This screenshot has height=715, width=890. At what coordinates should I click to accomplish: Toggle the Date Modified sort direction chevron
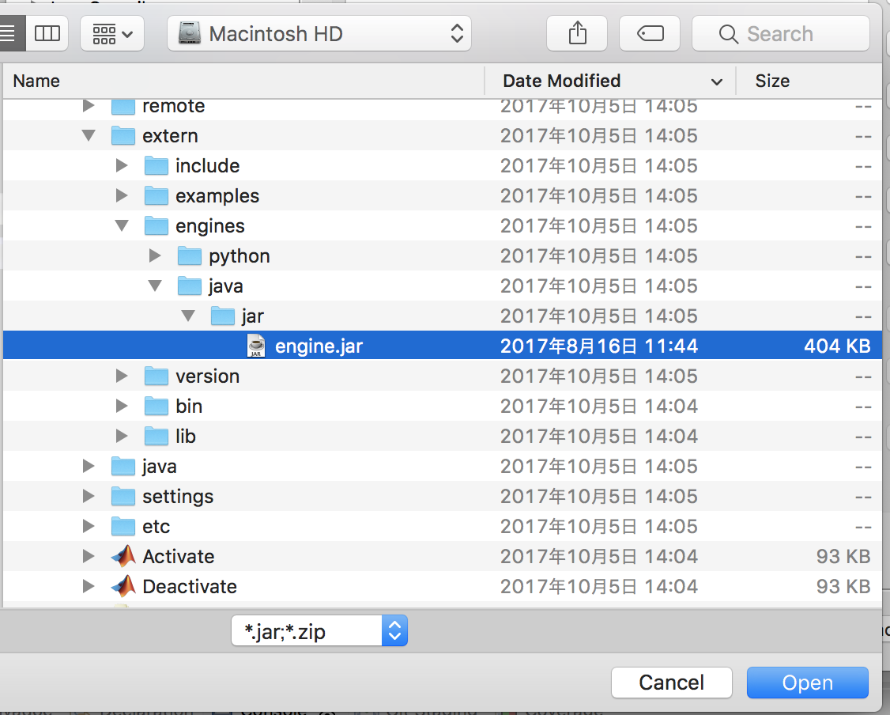pos(717,81)
